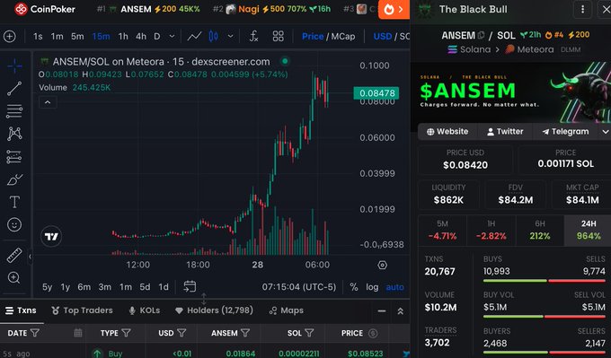The height and width of the screenshot is (358, 611).
Task: Open chart scale settings gear
Action: click(382, 265)
